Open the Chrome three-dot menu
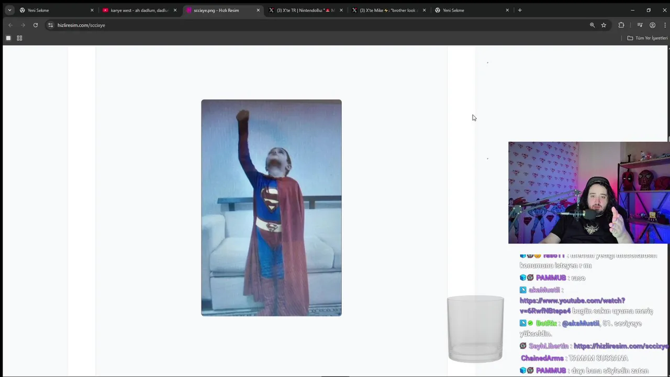 665,25
